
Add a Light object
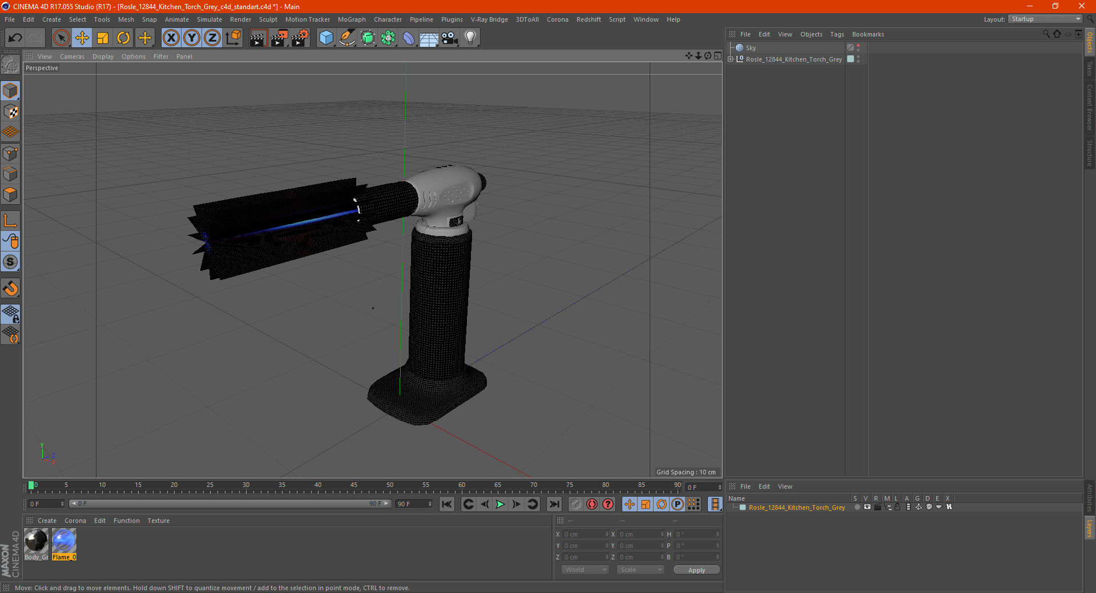(x=470, y=38)
